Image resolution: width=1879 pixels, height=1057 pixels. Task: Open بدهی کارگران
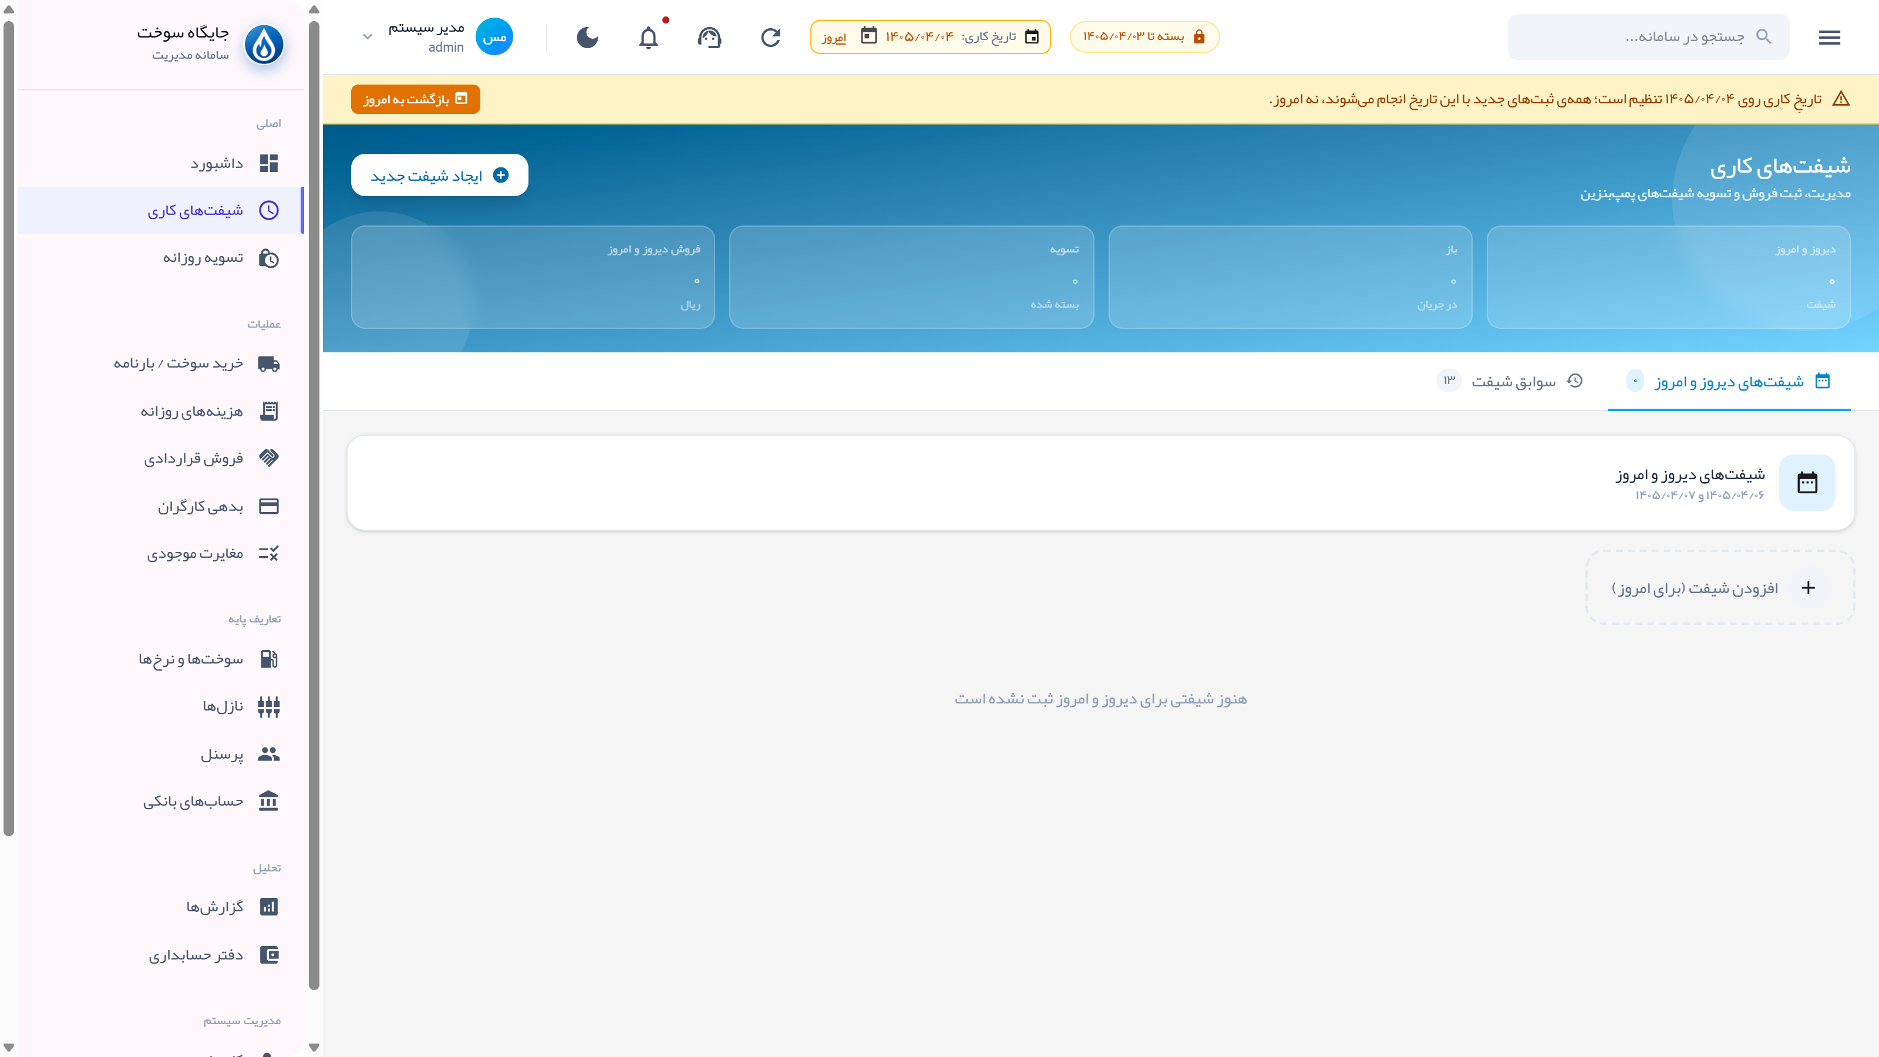pos(159,506)
